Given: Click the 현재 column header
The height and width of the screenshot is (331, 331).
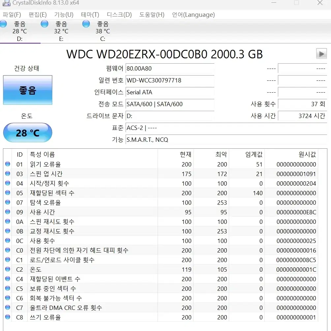Looking at the screenshot, I should point(176,155).
